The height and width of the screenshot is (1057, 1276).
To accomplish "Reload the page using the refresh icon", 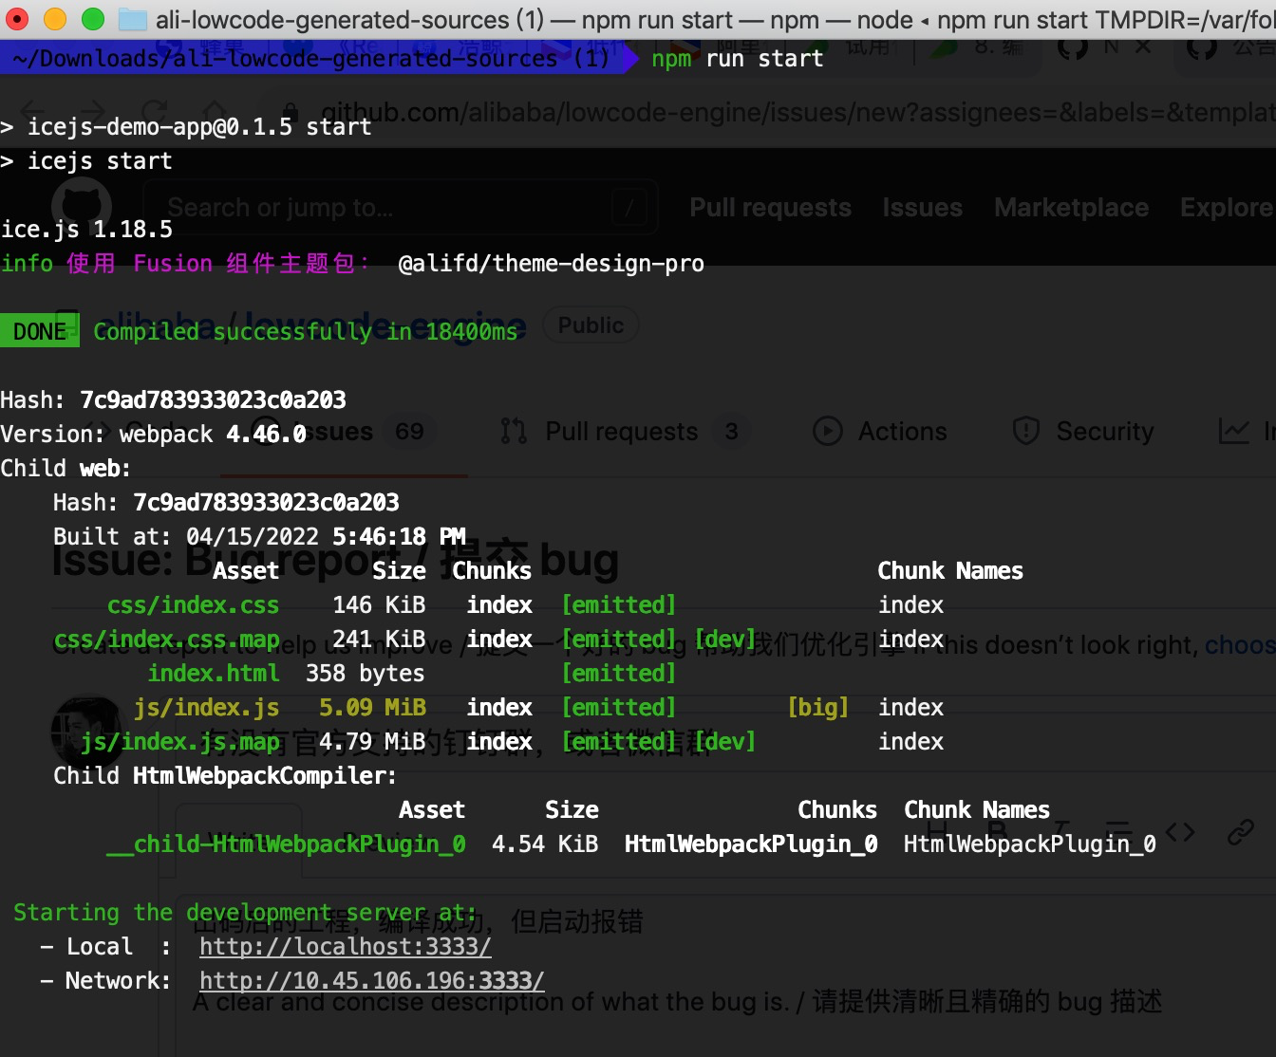I will point(154,111).
